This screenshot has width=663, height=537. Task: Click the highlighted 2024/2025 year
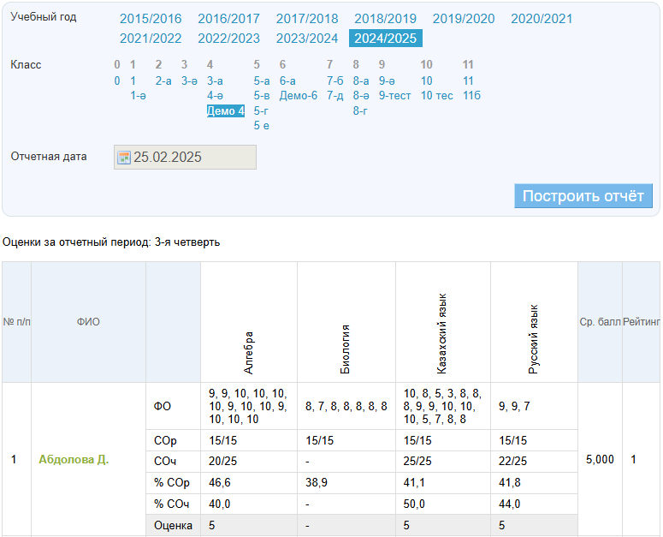(385, 38)
